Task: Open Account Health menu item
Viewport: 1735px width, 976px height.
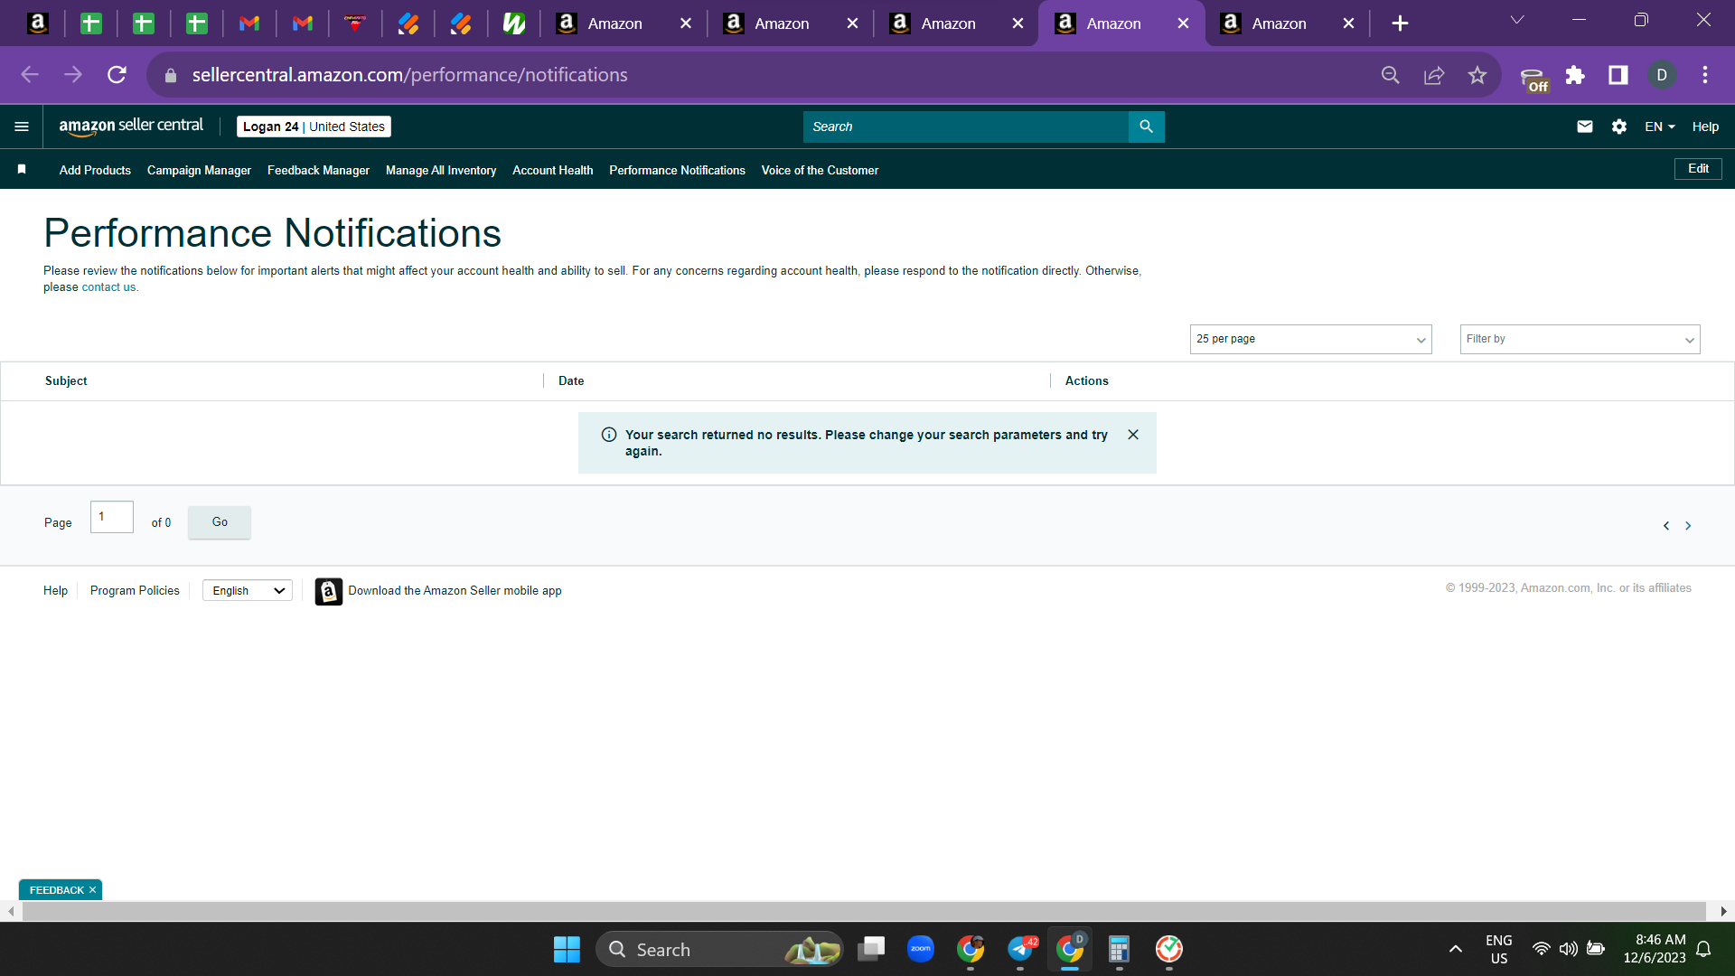Action: [x=553, y=170]
